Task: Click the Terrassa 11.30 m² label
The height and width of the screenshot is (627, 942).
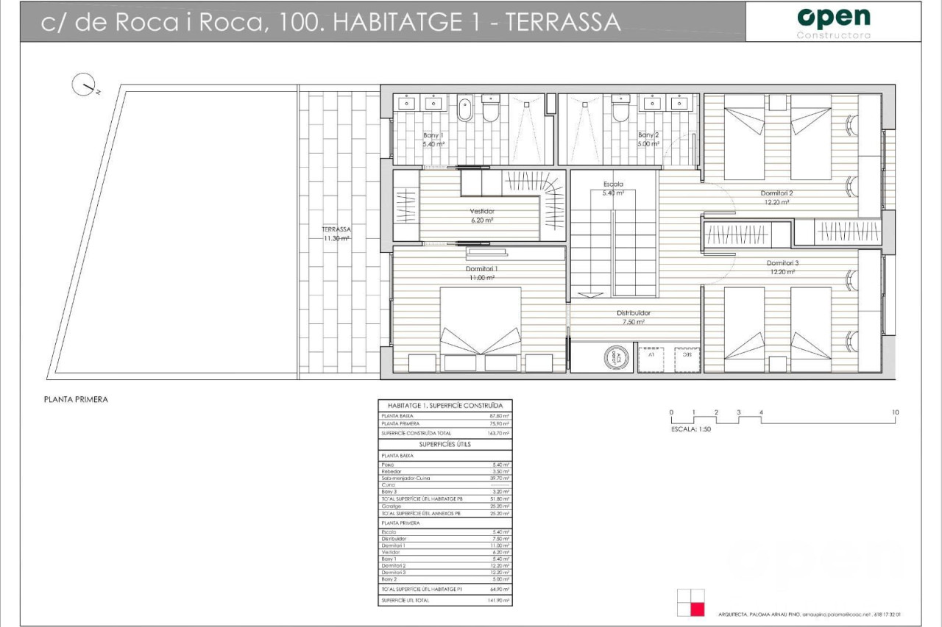Action: 335,234
